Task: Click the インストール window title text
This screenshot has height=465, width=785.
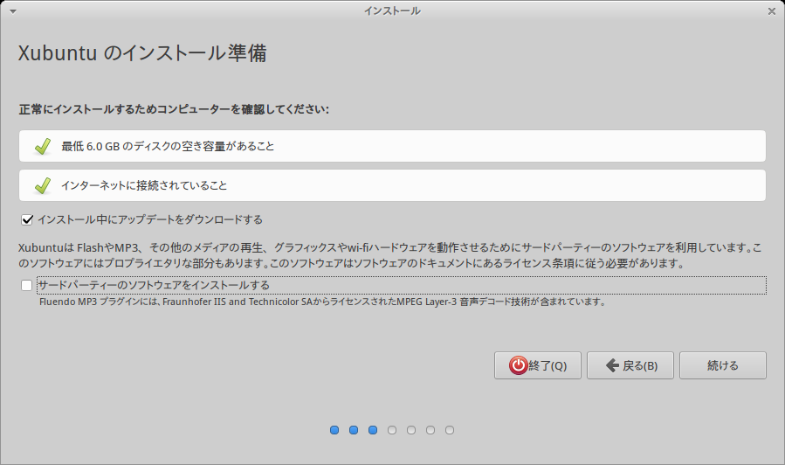Action: [x=392, y=11]
